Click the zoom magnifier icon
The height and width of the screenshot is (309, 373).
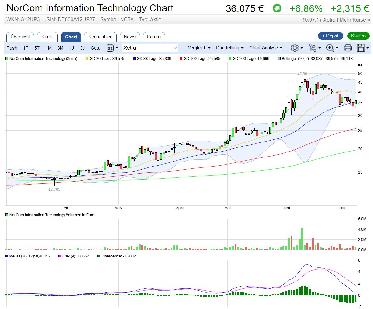pyautogui.click(x=330, y=48)
